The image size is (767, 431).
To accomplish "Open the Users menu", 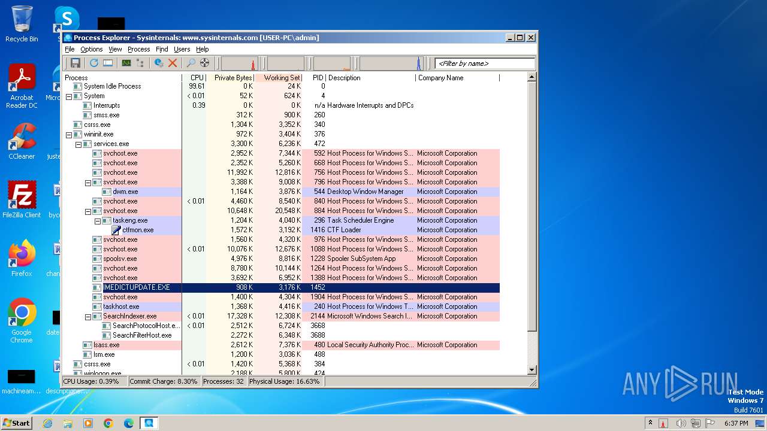I will (182, 49).
